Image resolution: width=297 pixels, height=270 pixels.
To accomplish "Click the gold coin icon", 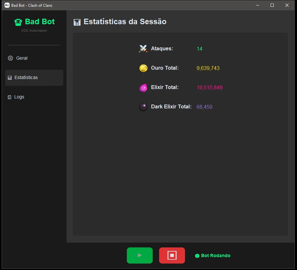I will (143, 68).
